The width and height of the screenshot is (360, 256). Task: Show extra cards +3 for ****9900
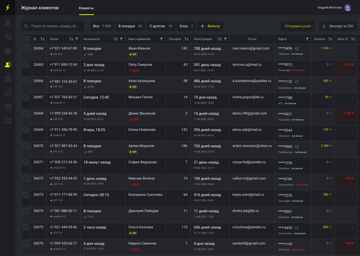click(x=297, y=147)
